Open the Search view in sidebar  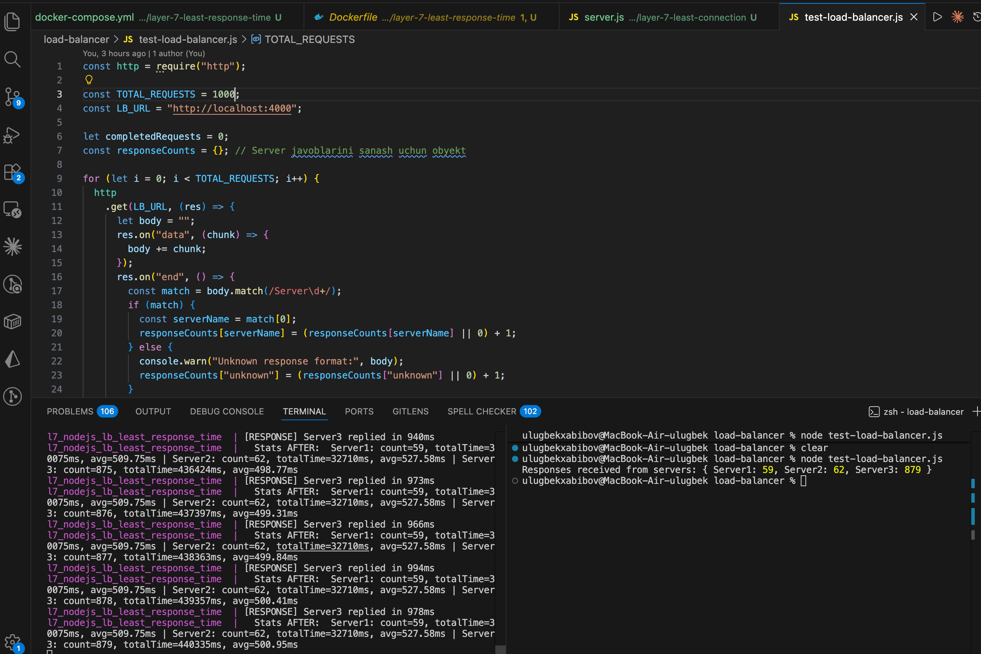point(12,60)
